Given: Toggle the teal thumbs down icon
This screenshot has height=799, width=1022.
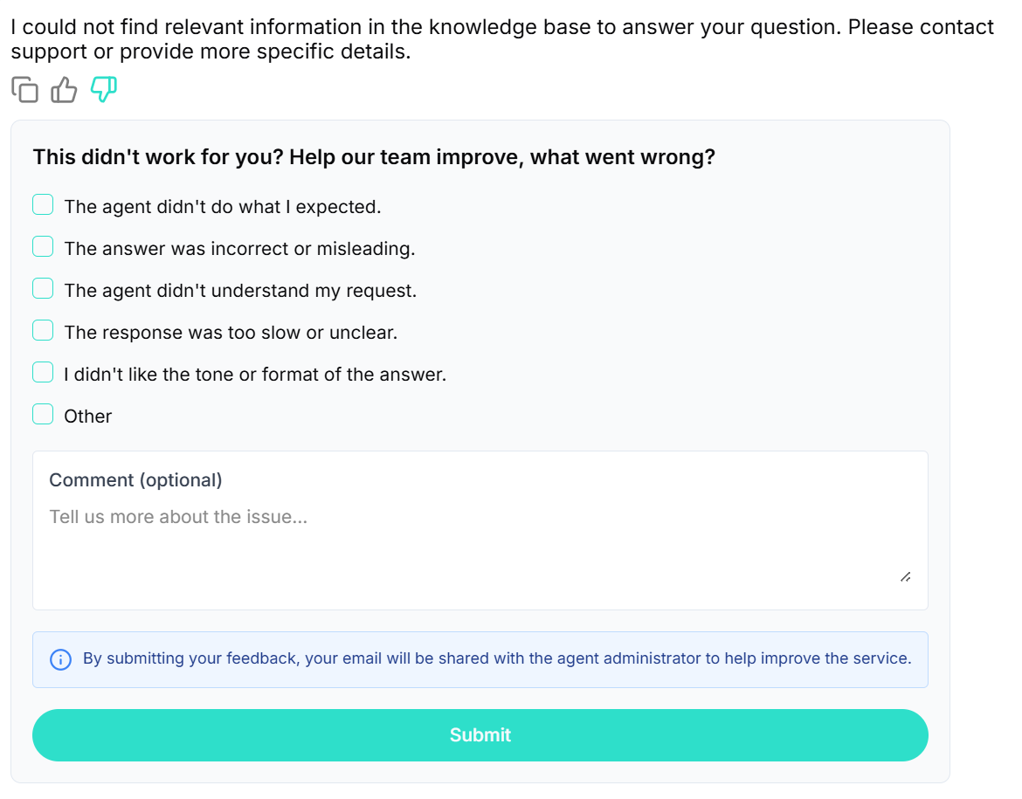Looking at the screenshot, I should (x=104, y=89).
